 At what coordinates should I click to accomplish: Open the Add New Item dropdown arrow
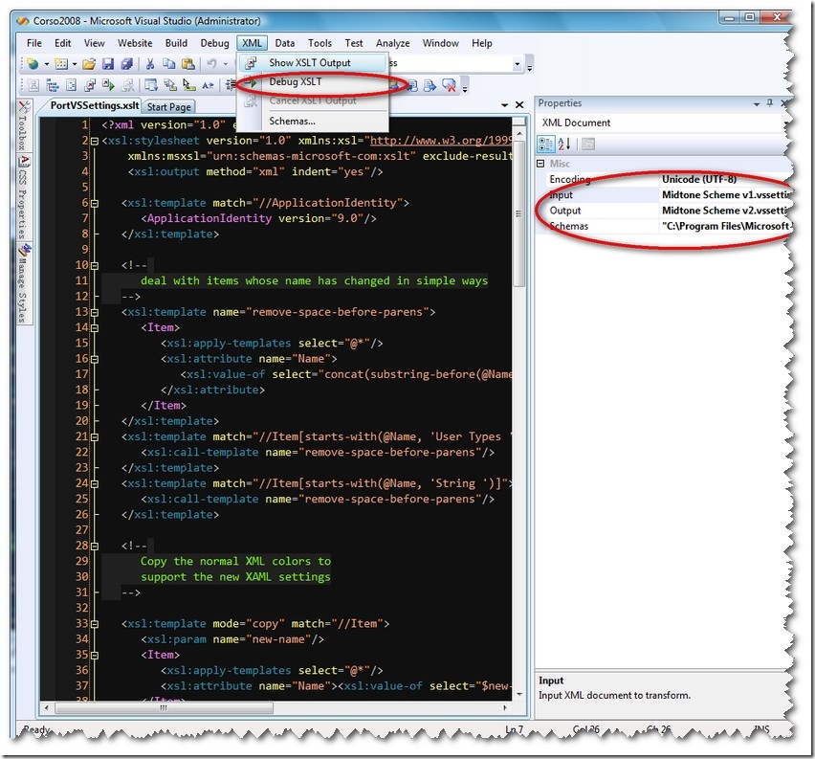click(75, 64)
